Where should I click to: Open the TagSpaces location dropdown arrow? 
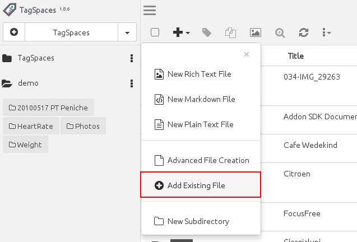[127, 32]
